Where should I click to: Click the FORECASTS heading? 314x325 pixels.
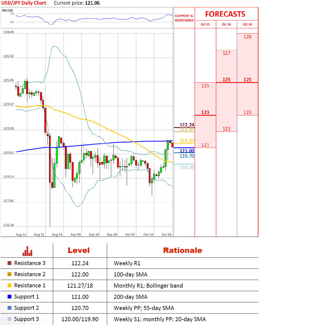[x=225, y=14]
